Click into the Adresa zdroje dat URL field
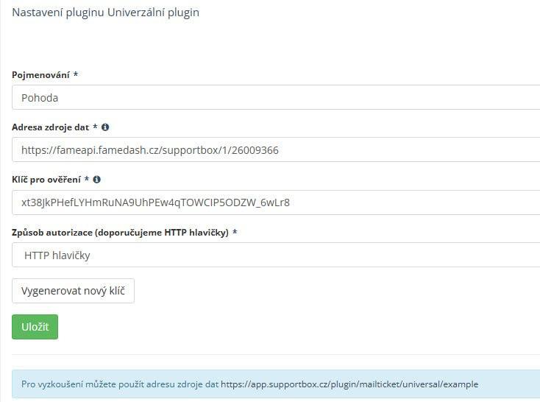Image resolution: width=540 pixels, height=402 pixels. pos(276,150)
